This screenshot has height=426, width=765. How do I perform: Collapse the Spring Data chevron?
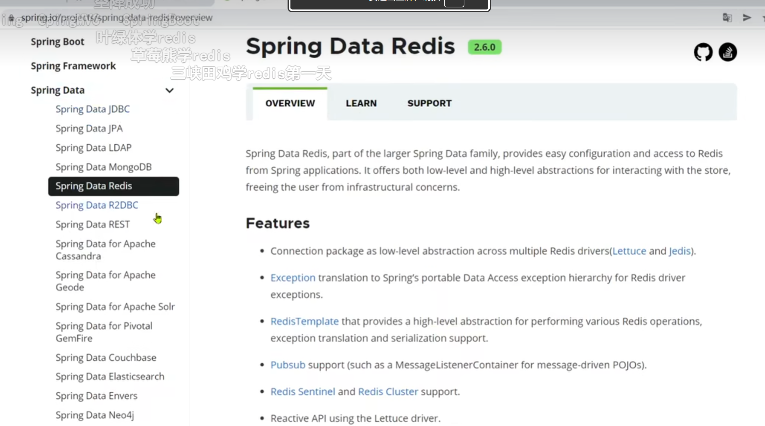(x=169, y=91)
